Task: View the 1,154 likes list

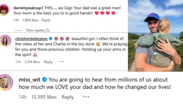Action: (32, 62)
